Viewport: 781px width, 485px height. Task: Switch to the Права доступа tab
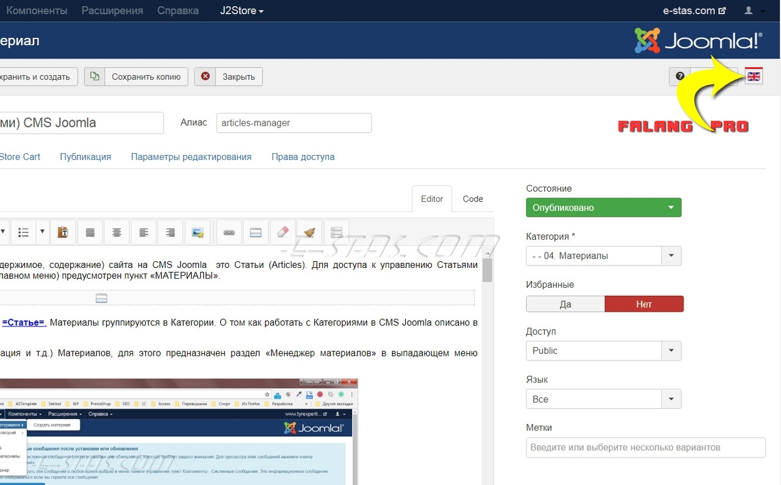(303, 157)
